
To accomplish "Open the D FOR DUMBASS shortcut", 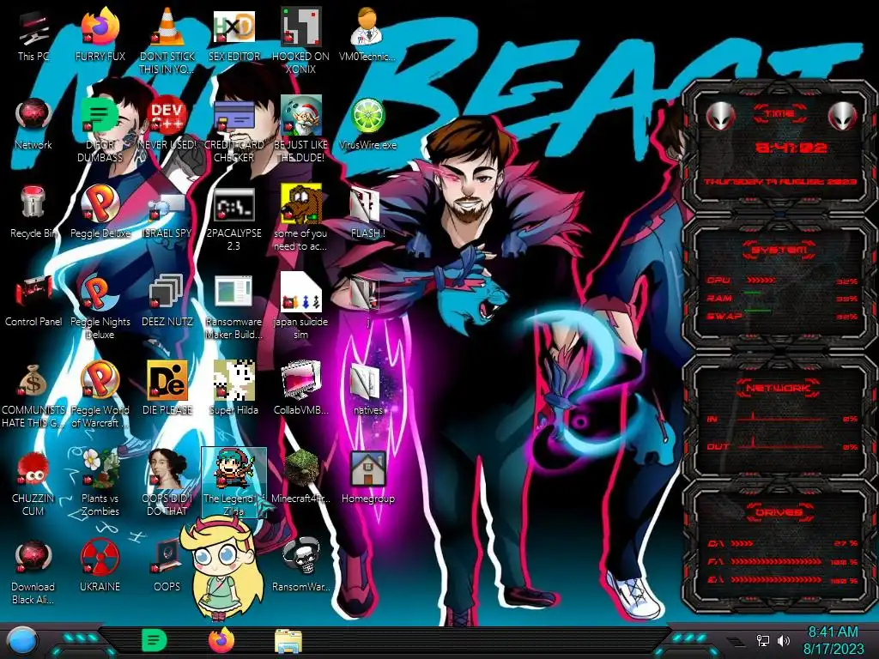I will pos(100,116).
